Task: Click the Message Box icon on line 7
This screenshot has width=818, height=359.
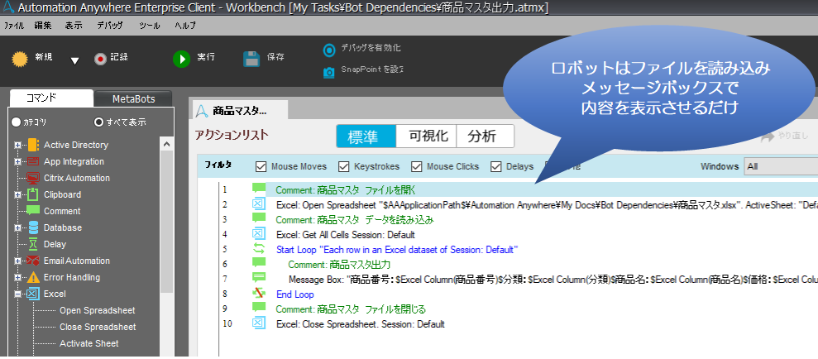Action: pyautogui.click(x=259, y=278)
